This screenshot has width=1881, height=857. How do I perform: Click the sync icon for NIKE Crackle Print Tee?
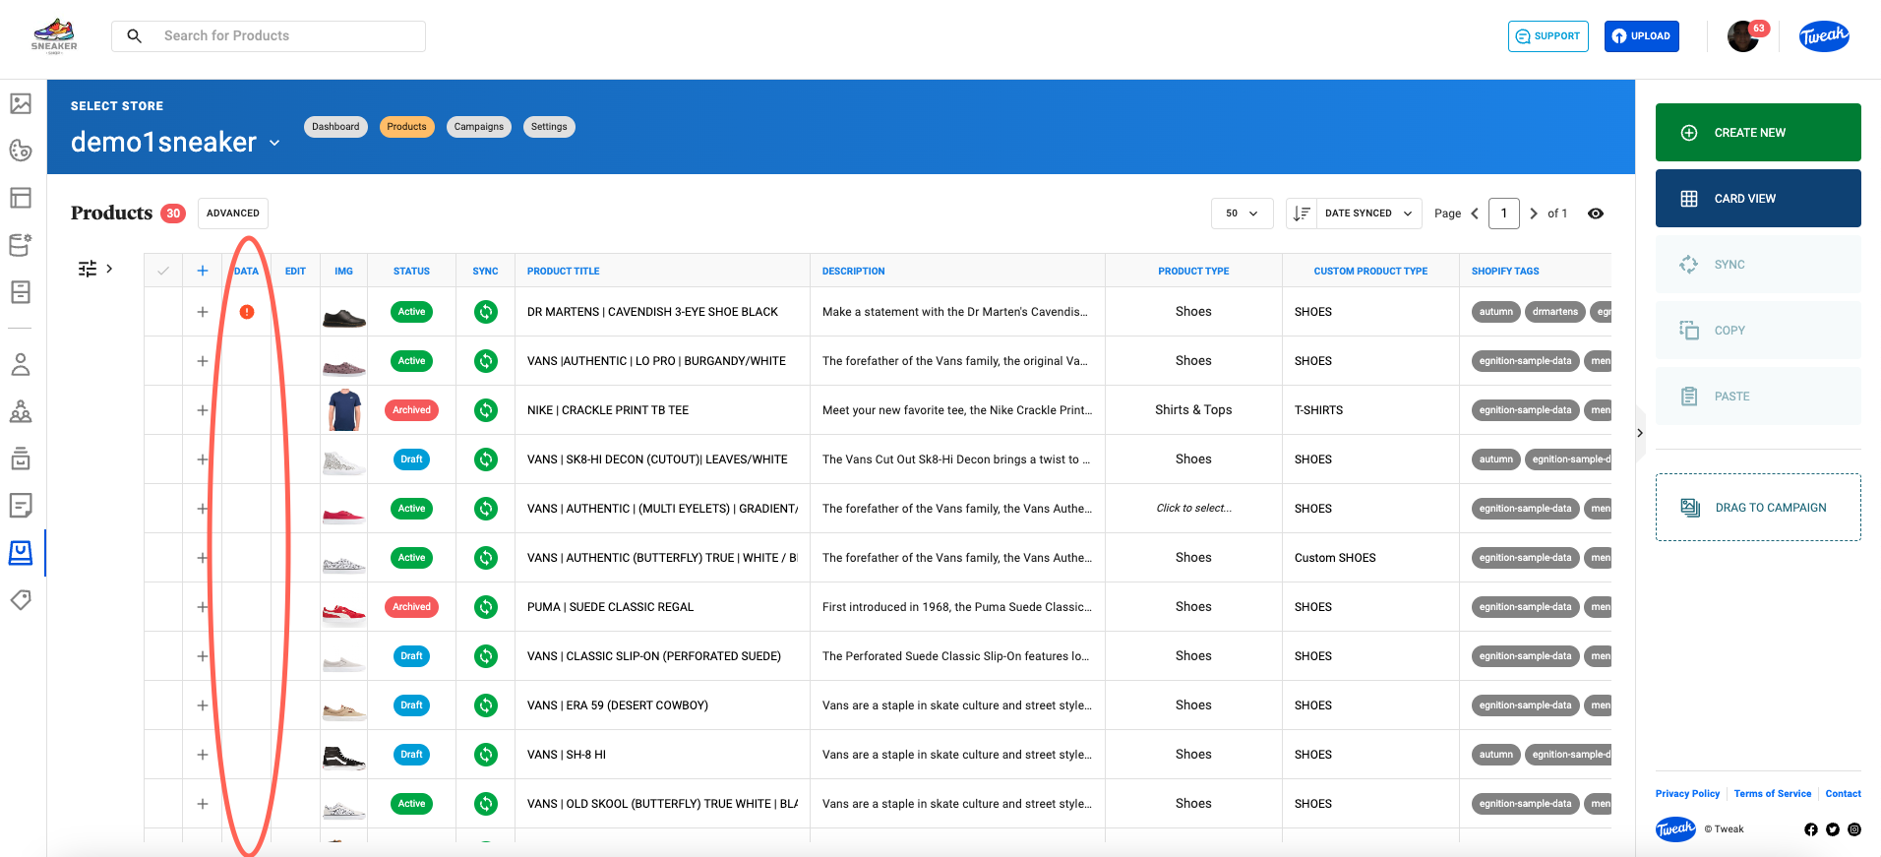[486, 410]
